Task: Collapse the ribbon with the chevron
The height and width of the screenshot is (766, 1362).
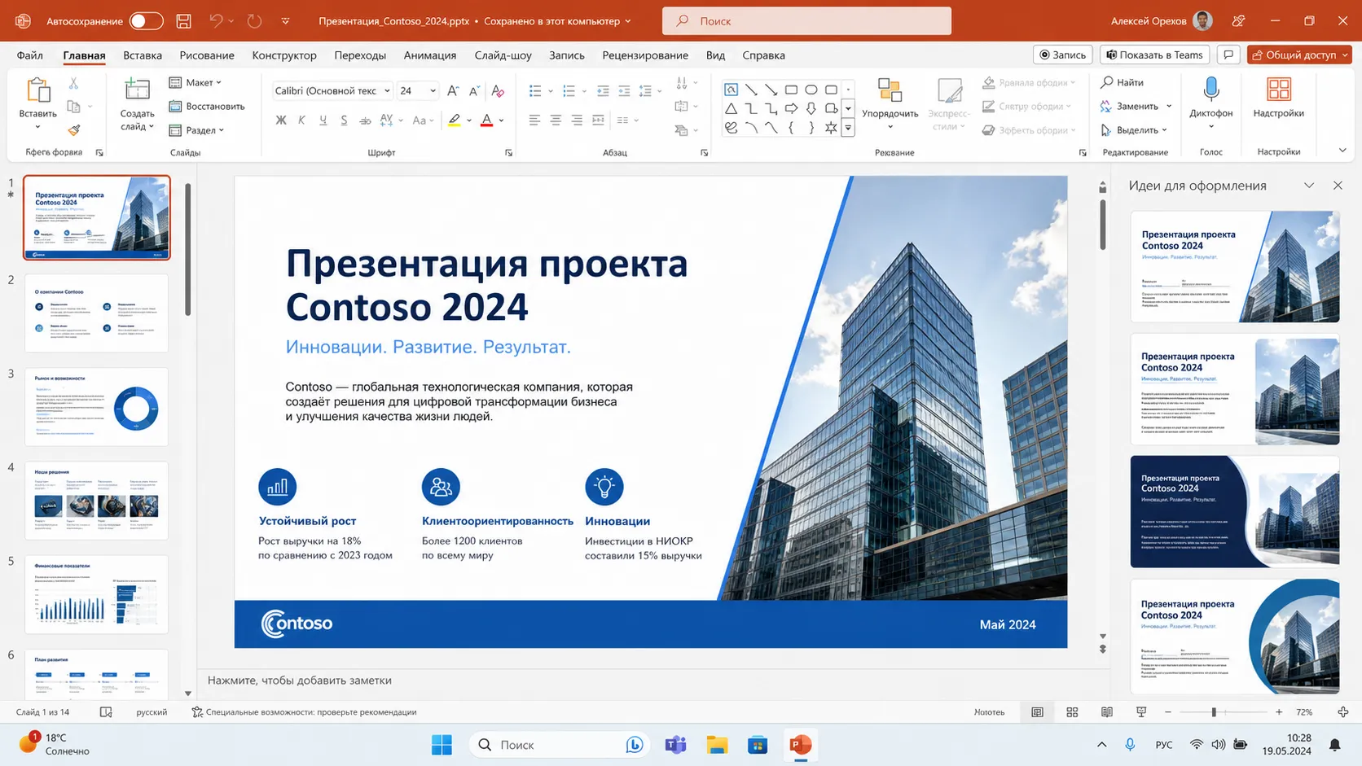Action: pyautogui.click(x=1342, y=151)
